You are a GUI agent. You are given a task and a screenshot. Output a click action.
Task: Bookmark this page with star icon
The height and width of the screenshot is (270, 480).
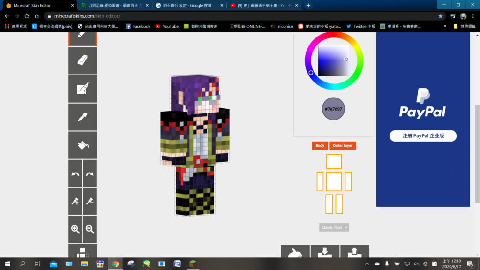pos(441,16)
